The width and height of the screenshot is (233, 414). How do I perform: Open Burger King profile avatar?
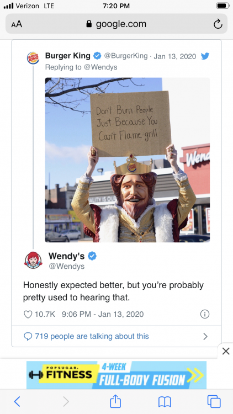[x=33, y=58]
